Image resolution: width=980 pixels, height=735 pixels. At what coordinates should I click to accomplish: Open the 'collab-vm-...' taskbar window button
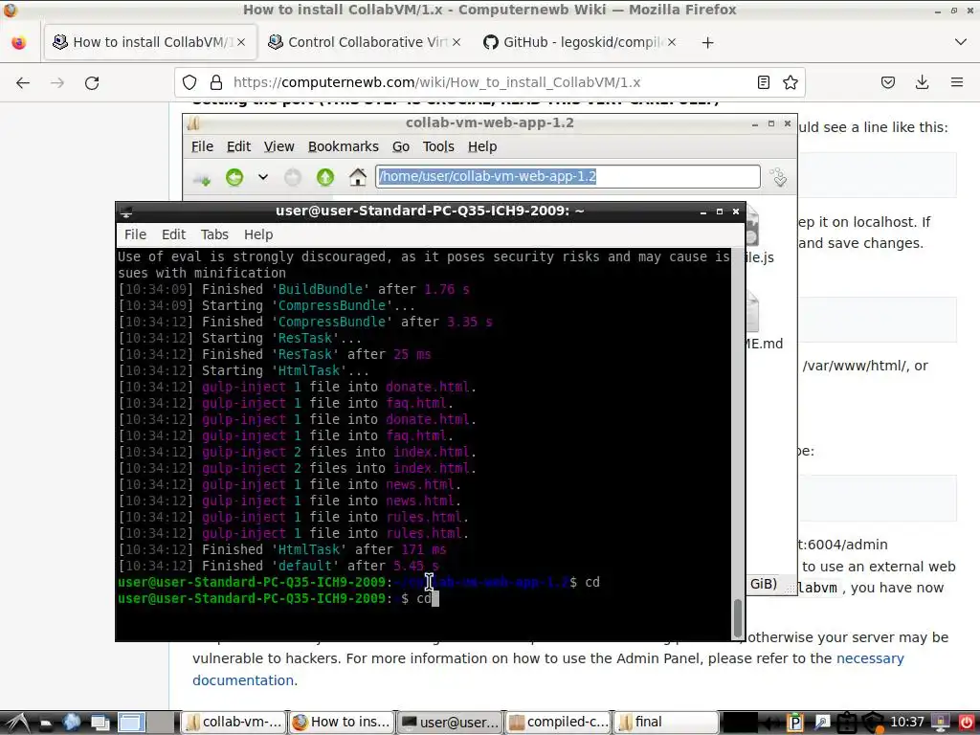click(234, 723)
